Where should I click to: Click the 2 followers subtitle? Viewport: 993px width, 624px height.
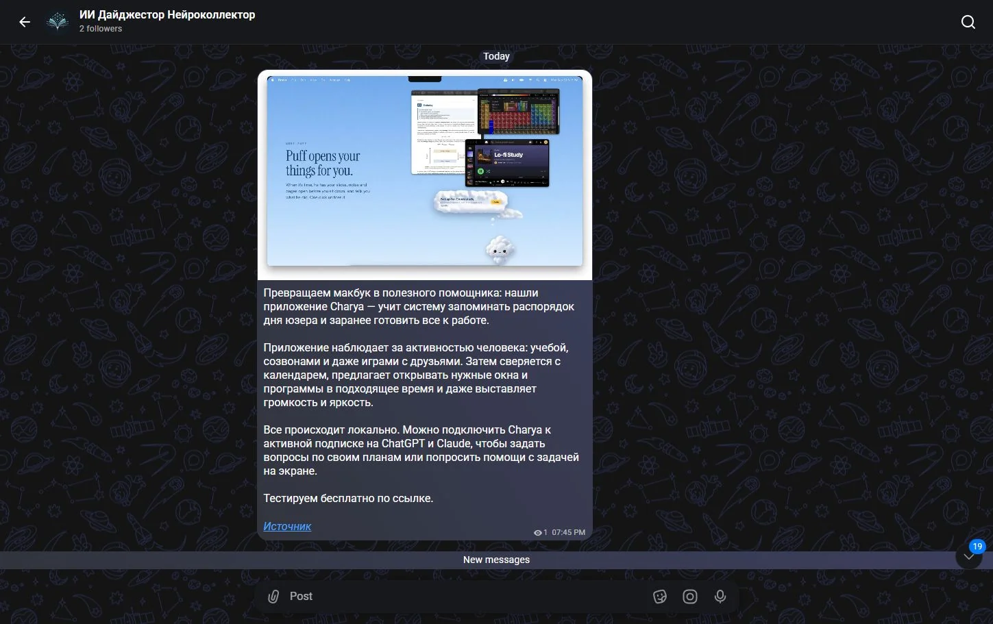(x=101, y=29)
